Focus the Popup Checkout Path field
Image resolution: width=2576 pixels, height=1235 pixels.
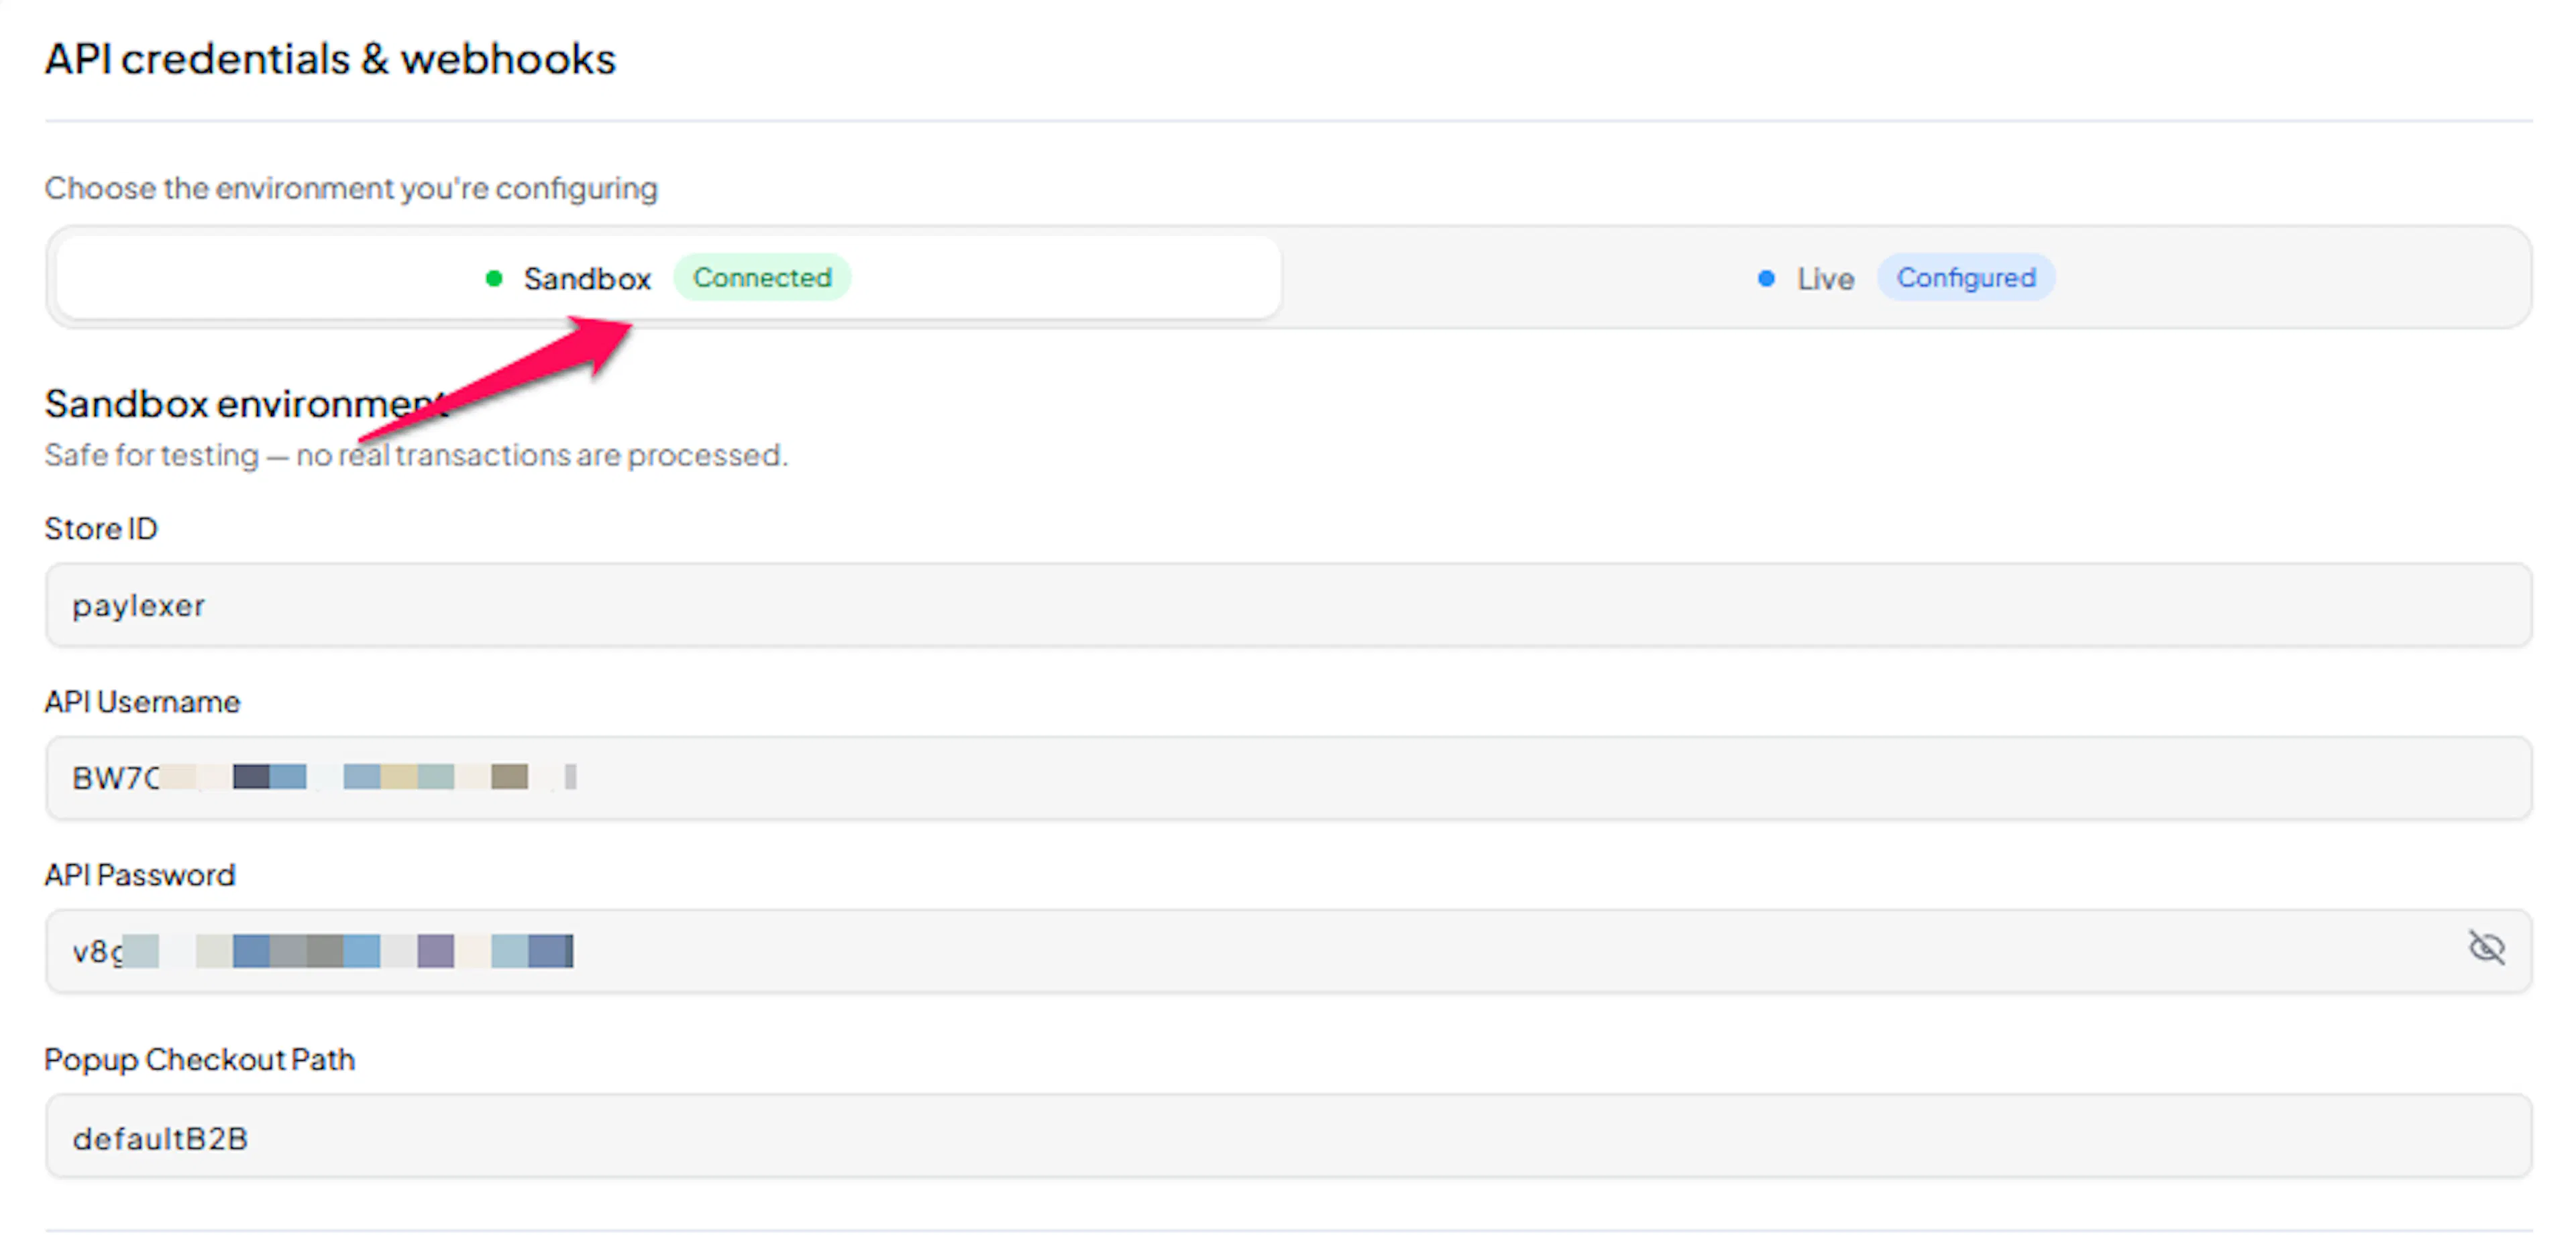[x=1288, y=1136]
